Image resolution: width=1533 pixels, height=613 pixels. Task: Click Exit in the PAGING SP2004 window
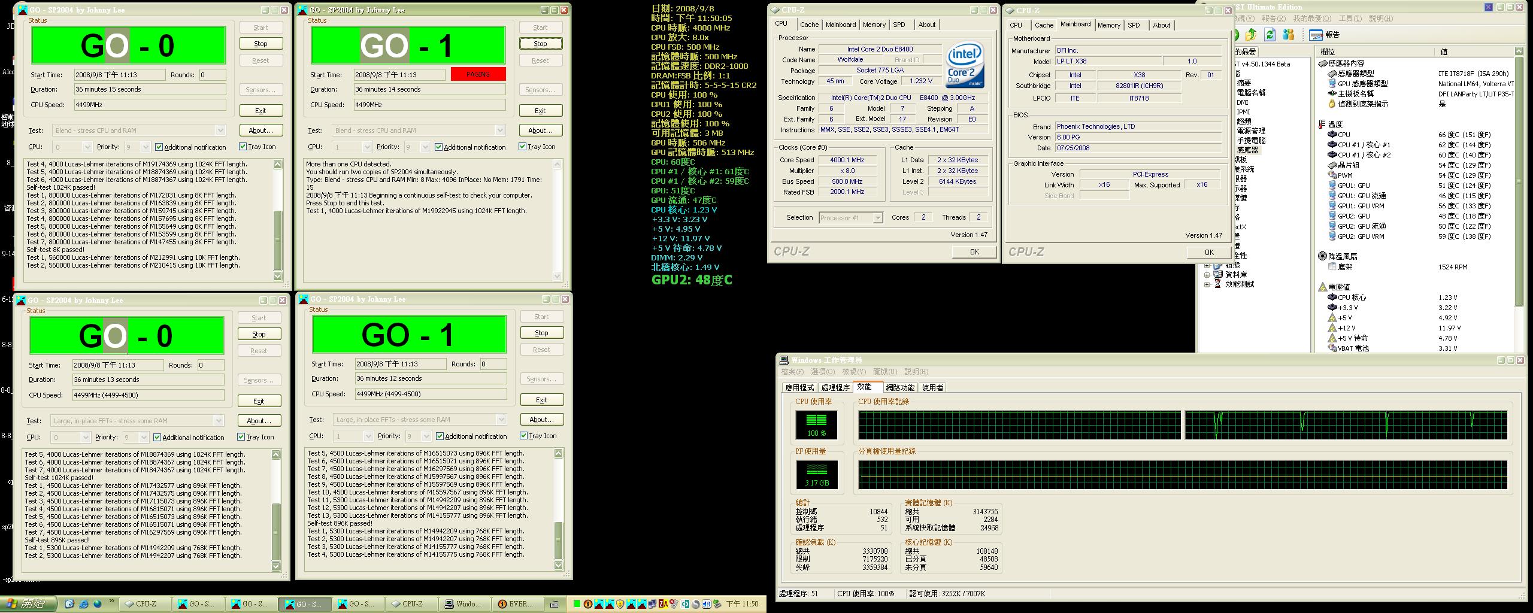(540, 111)
